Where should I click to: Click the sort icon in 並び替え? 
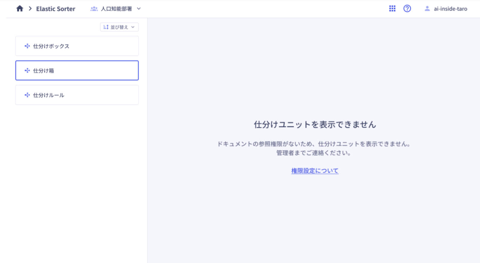pos(106,27)
